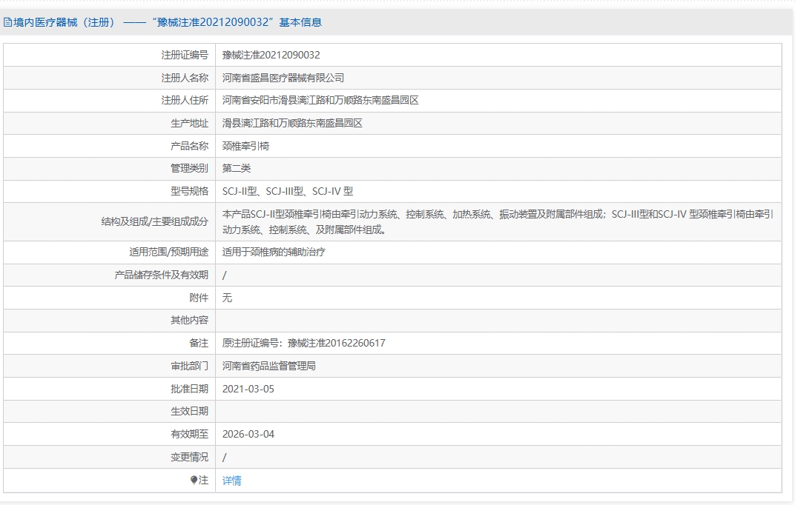Click the 结构及组成/主要组成成分 label
This screenshot has width=795, height=505.
click(x=155, y=221)
